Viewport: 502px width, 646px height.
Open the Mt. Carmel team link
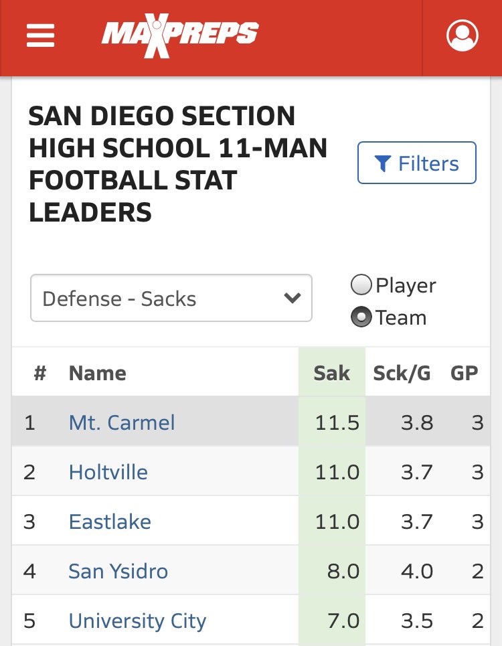coord(122,422)
